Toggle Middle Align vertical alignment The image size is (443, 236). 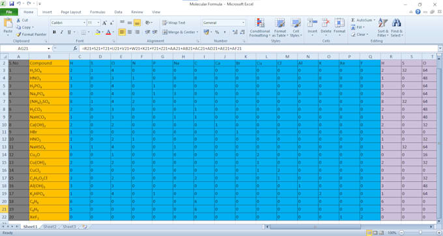tap(130, 23)
